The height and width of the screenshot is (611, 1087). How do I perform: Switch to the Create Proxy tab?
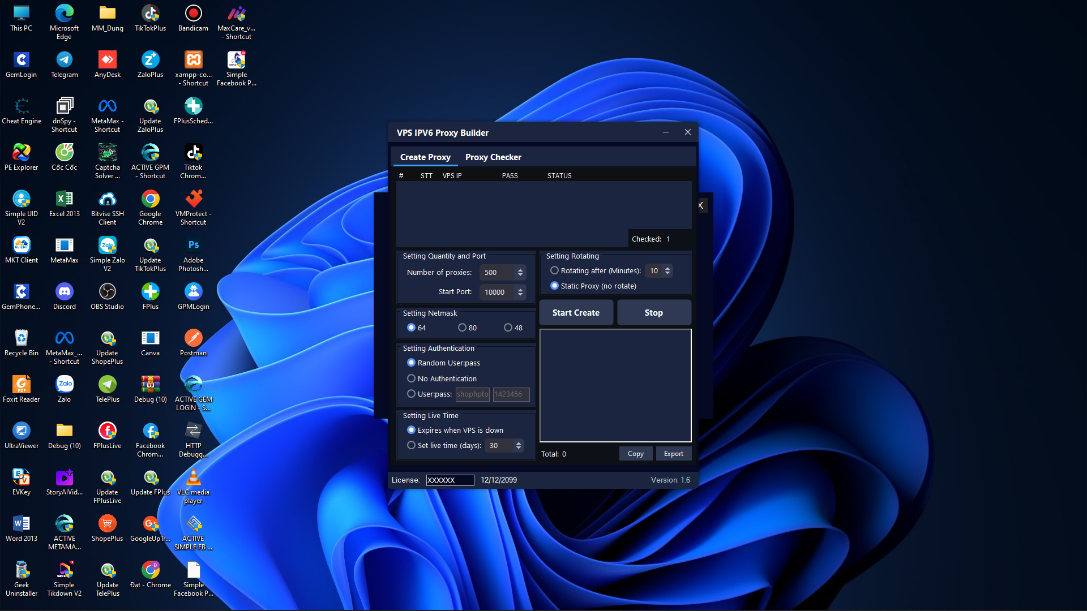(x=425, y=157)
